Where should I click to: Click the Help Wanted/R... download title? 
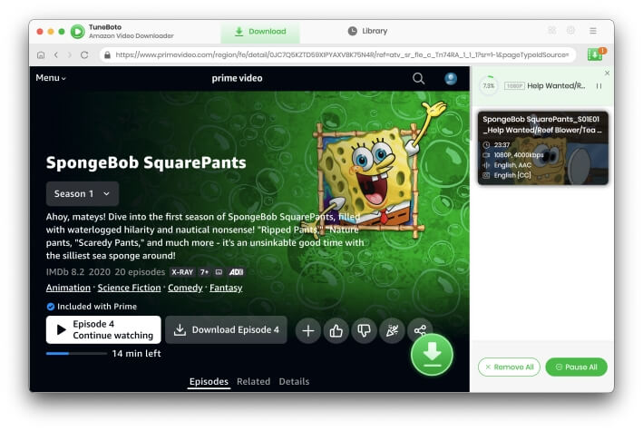[x=556, y=86]
